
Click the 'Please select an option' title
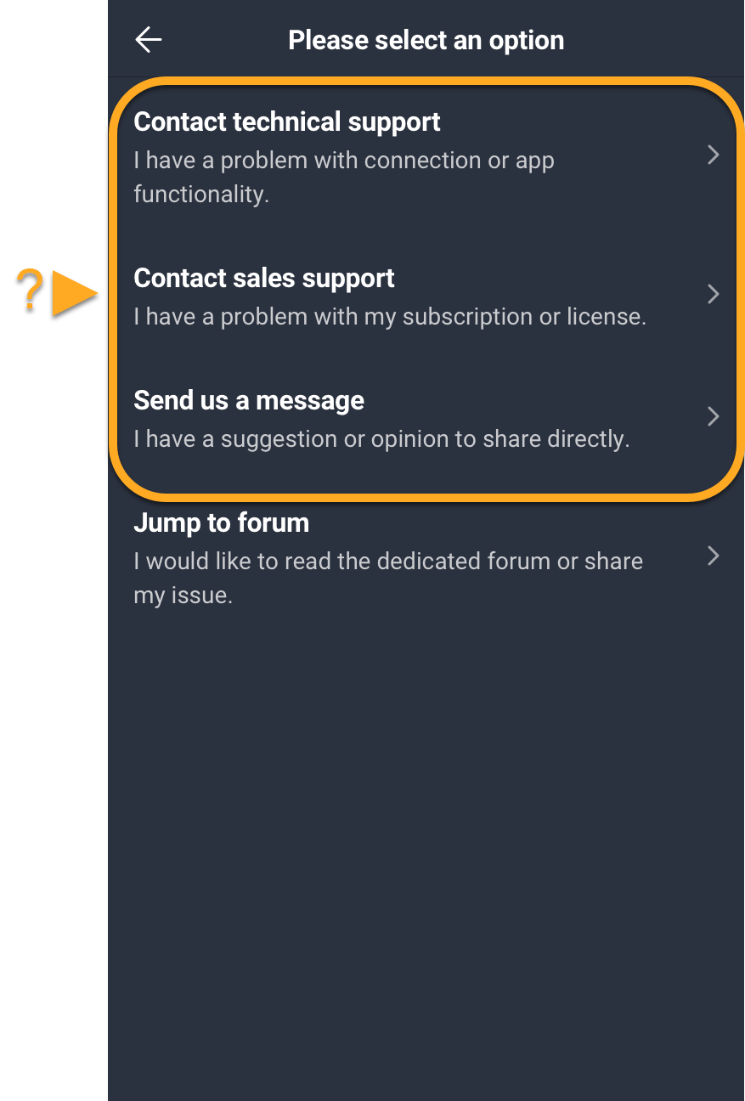click(x=426, y=40)
